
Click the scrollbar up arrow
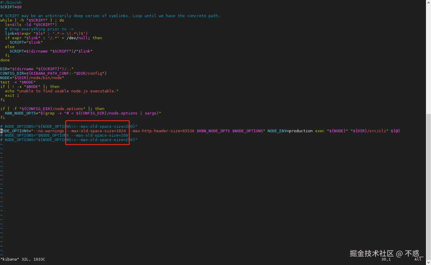click(x=428, y=2)
